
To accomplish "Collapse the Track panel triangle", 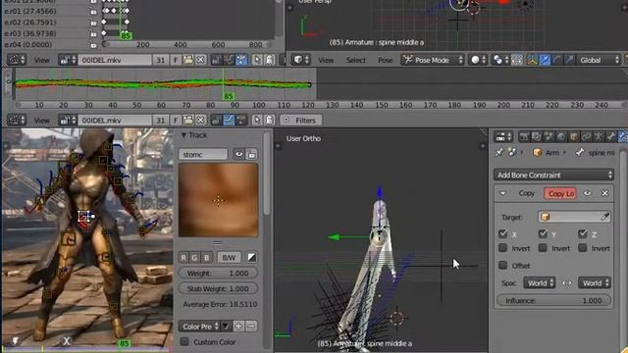I will coord(183,135).
